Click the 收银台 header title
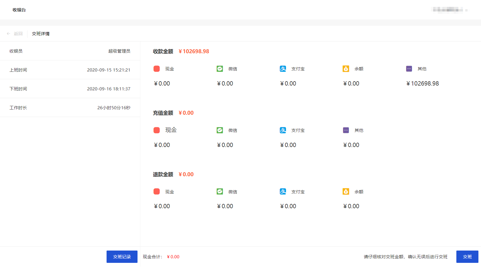The height and width of the screenshot is (268, 481). click(x=19, y=10)
